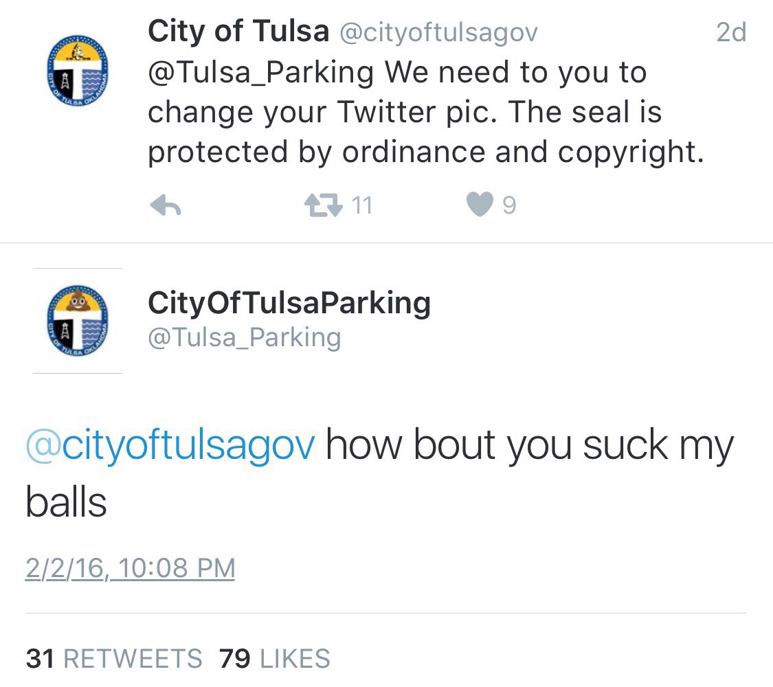Open CityOfTulsaParking's parody seal avatar

coord(78,320)
